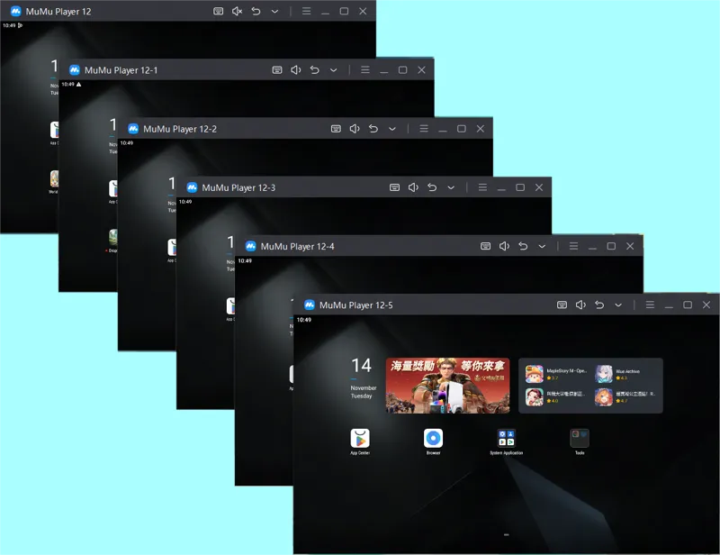Click the "November" date text in MuMu Player 12-5

pyautogui.click(x=364, y=388)
